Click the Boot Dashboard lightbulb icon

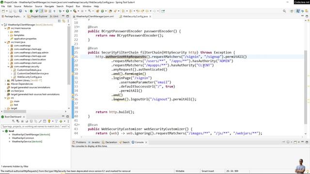point(49,121)
